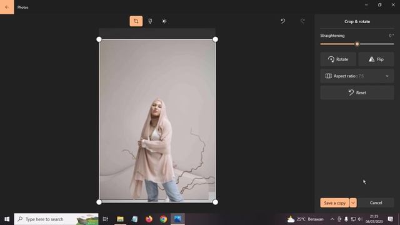This screenshot has height=225, width=400.
Task: Save a copy of the photo
Action: click(335, 202)
